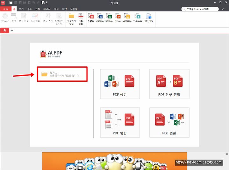This screenshot has height=170, width=229.
Task: Click the ALPDF logo on start page
Action: coord(51,54)
